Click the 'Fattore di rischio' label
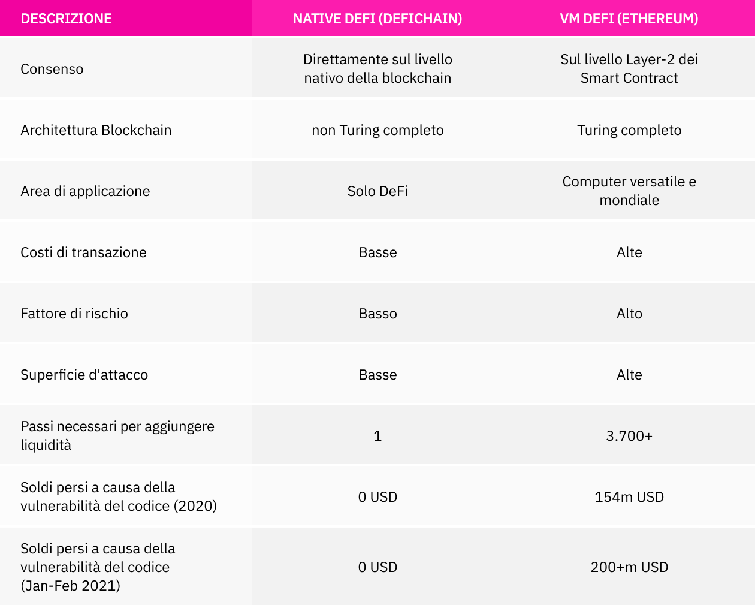 74,314
